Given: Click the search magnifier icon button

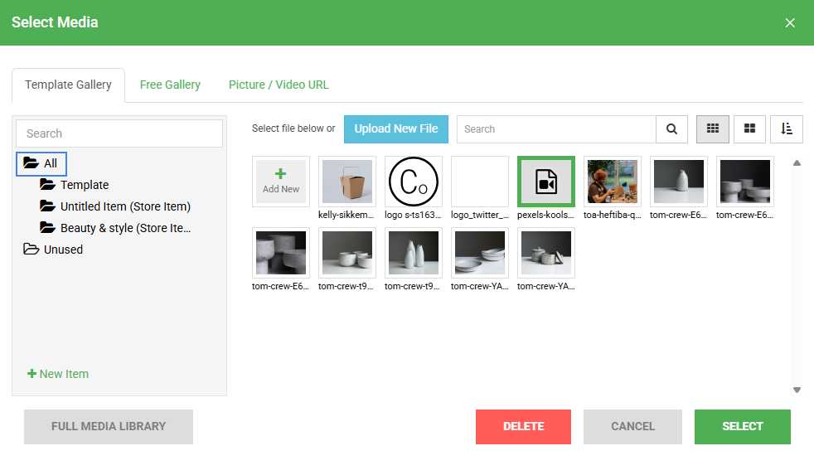Looking at the screenshot, I should pos(671,129).
